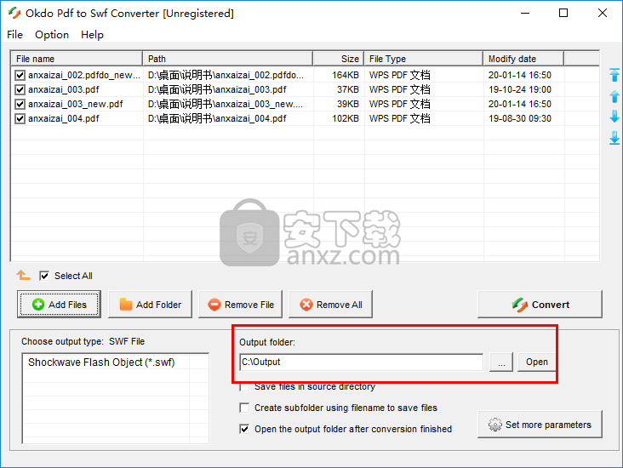Browse output folder with ellipsis button
This screenshot has width=623, height=468.
tap(501, 362)
